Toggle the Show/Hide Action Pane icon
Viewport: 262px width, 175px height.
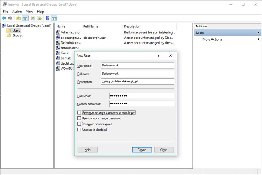[x=54, y=18]
